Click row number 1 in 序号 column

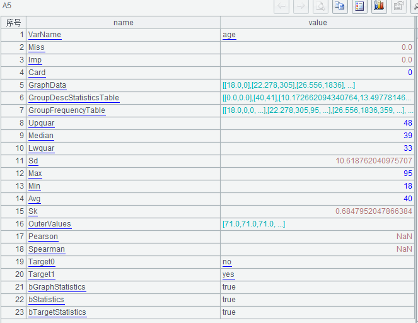click(14, 35)
